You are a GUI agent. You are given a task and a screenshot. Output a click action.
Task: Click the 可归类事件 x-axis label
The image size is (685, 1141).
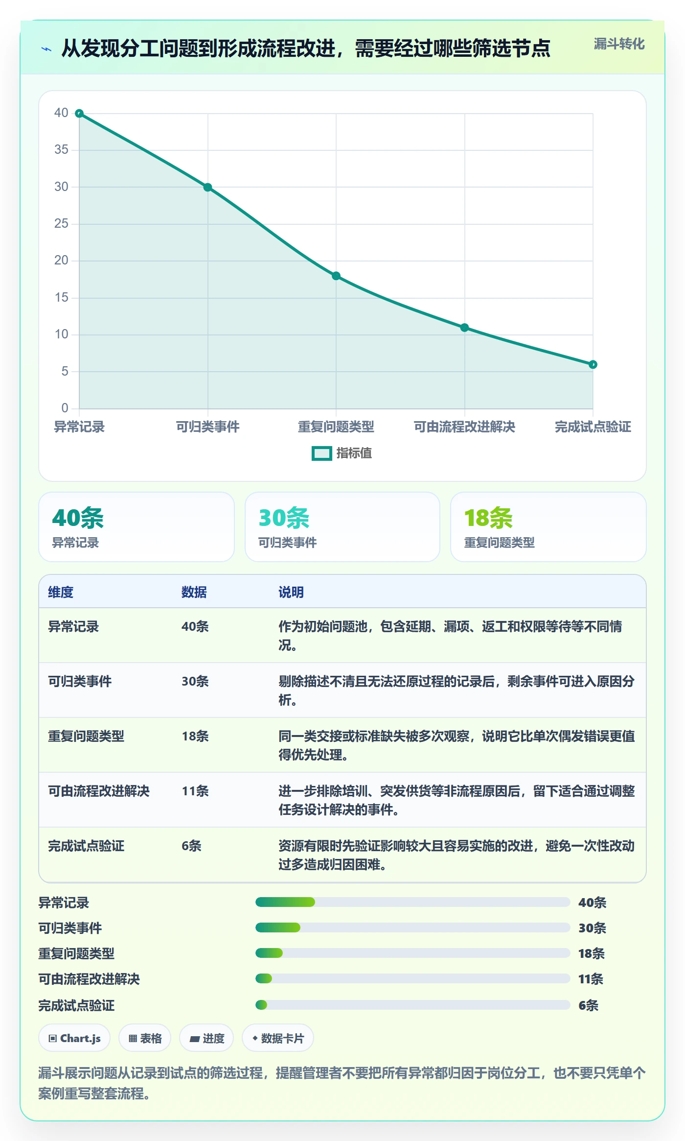(207, 427)
